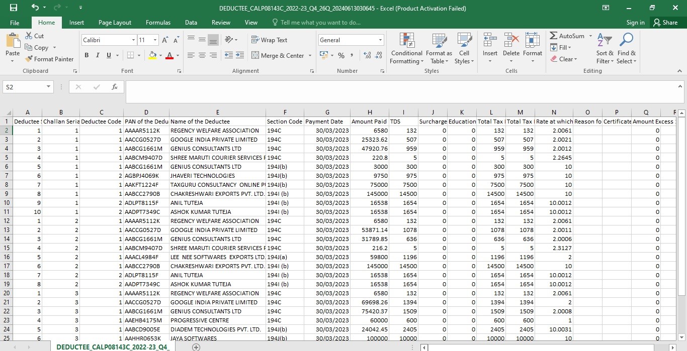Open the General number format dropdown
The image size is (687, 351).
[380, 40]
